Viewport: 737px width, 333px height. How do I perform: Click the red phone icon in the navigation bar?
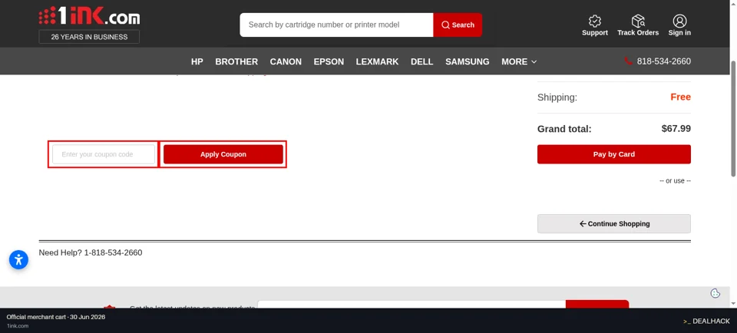tap(628, 61)
